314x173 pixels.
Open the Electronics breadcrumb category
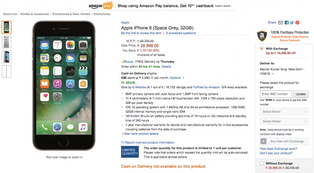click(x=10, y=14)
